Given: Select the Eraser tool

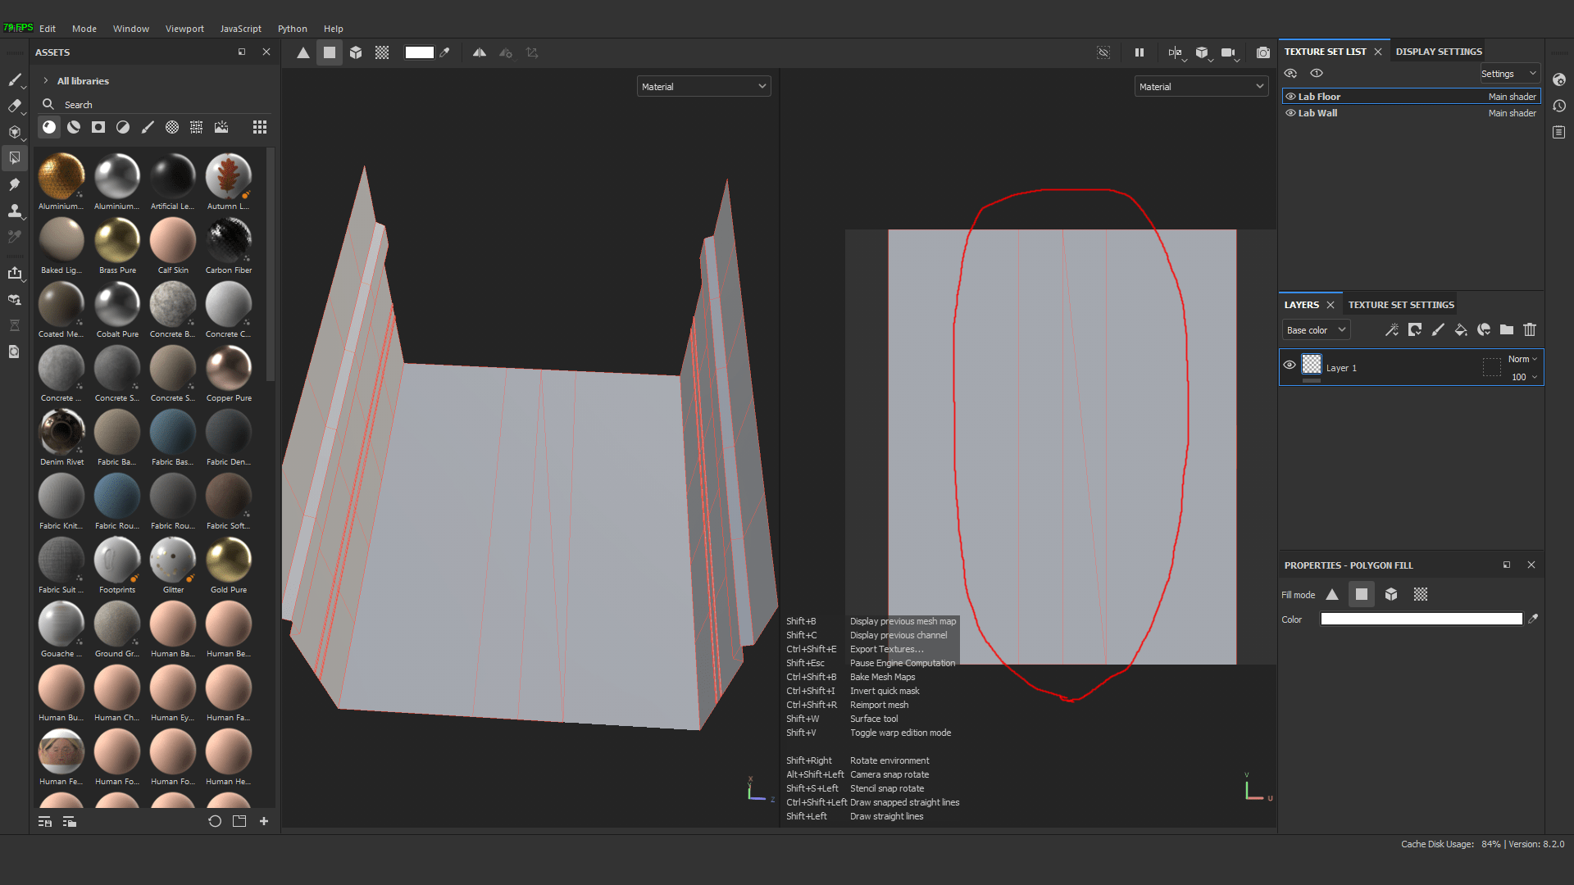Looking at the screenshot, I should 15,107.
